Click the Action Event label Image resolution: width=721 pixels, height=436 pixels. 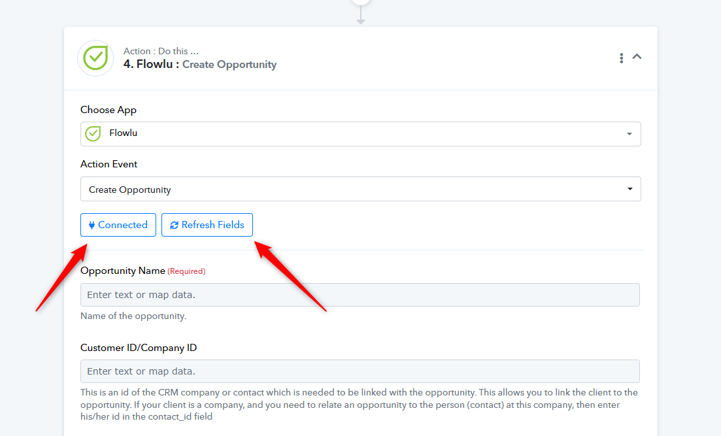pyautogui.click(x=109, y=164)
